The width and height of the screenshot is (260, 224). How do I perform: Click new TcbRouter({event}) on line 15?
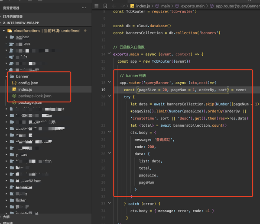pos(167,61)
